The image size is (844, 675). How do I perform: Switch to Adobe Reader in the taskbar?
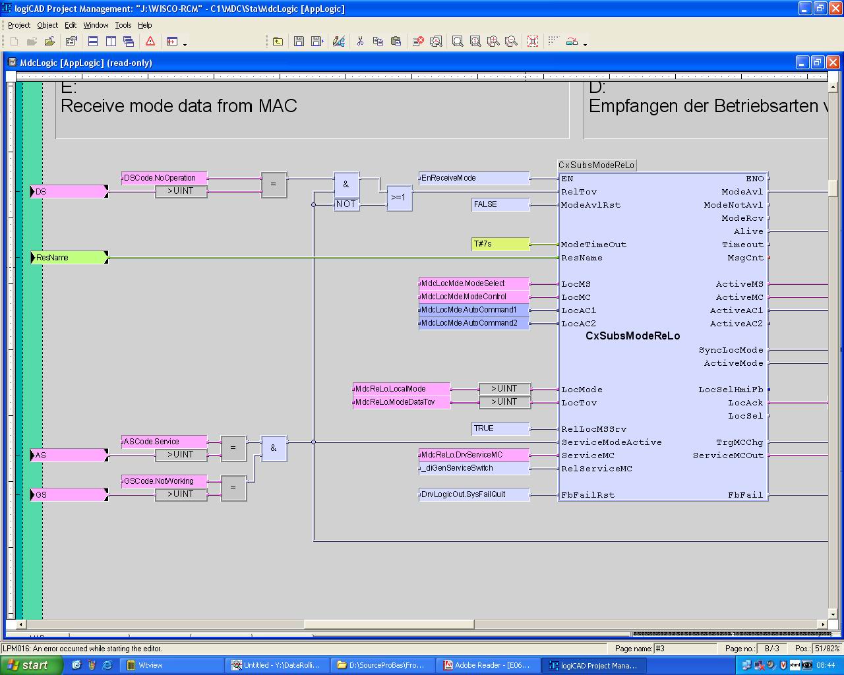(489, 665)
